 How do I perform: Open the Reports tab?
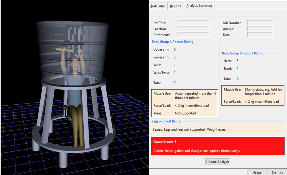[x=175, y=6]
